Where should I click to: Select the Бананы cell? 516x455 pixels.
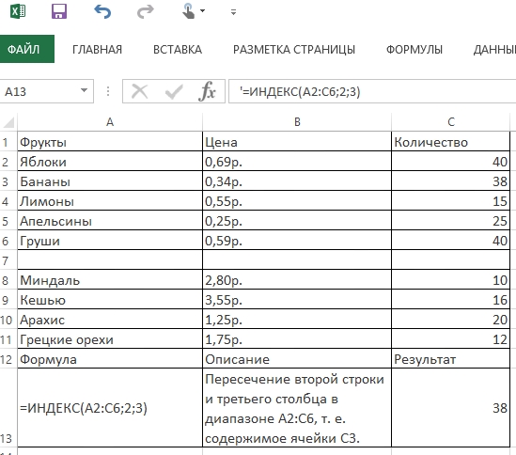click(x=110, y=181)
